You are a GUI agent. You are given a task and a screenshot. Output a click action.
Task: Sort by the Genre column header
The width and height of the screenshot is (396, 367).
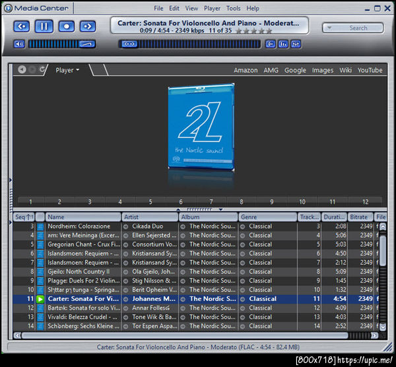pos(268,217)
